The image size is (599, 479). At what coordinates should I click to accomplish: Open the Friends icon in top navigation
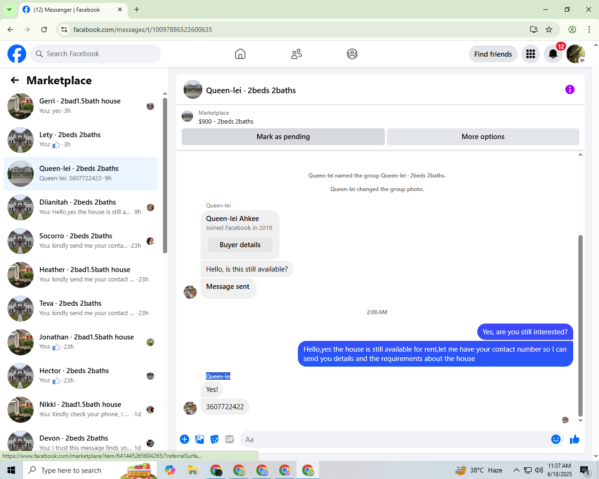pyautogui.click(x=296, y=54)
